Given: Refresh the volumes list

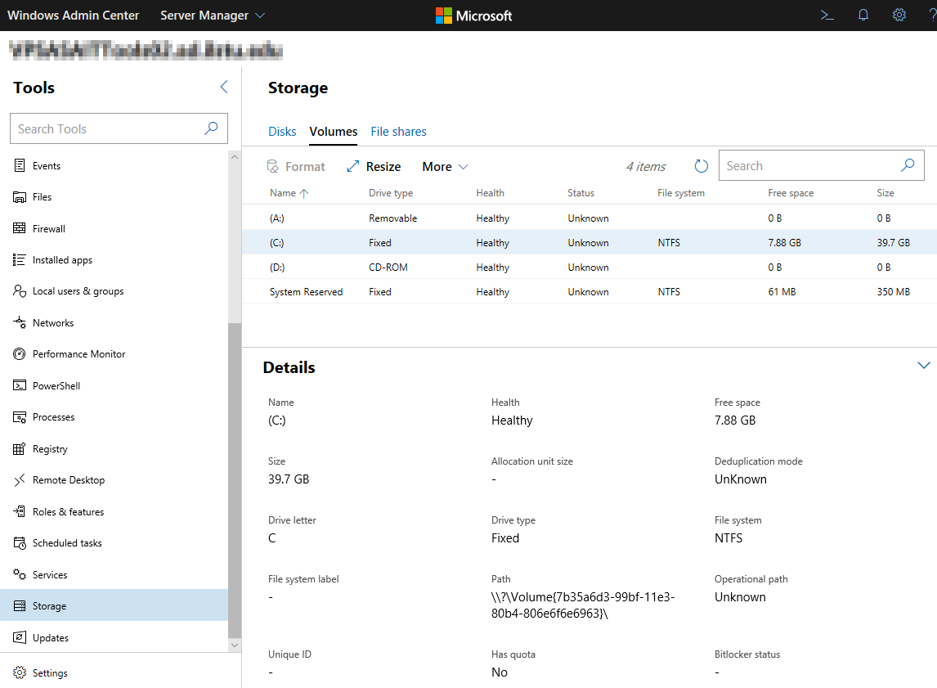Looking at the screenshot, I should click(702, 166).
